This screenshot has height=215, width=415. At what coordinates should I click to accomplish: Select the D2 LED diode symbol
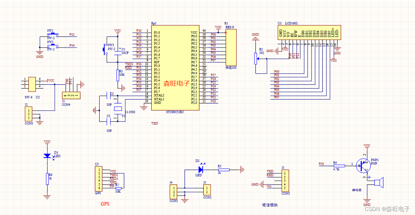(200, 170)
